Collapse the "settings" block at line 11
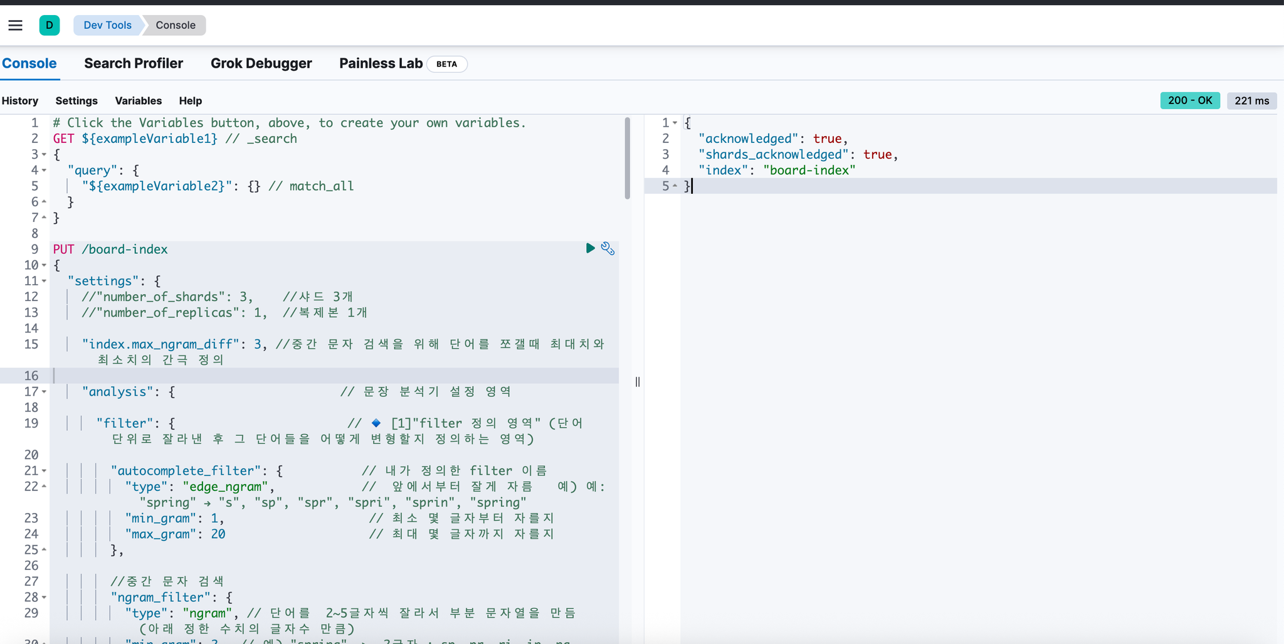The height and width of the screenshot is (644, 1284). point(44,281)
